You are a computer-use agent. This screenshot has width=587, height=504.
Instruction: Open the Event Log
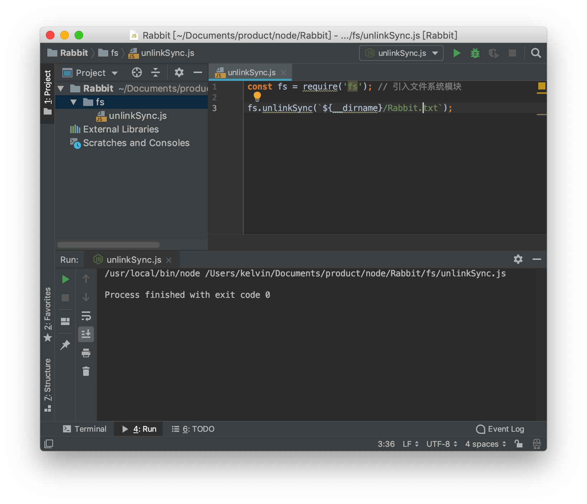[500, 429]
